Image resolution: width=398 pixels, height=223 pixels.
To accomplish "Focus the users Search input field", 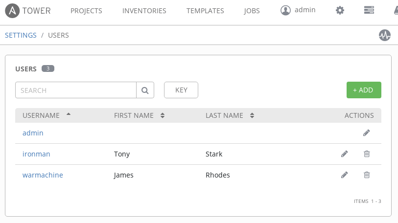I will click(76, 90).
